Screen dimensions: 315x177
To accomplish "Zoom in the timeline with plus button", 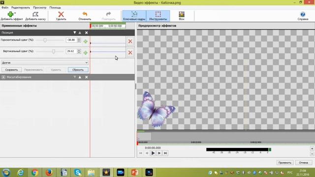I will [x=312, y=148].
